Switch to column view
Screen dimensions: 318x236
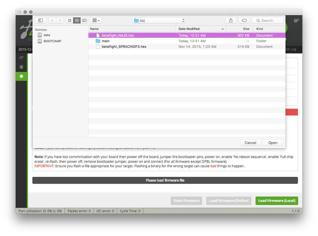pos(84,20)
